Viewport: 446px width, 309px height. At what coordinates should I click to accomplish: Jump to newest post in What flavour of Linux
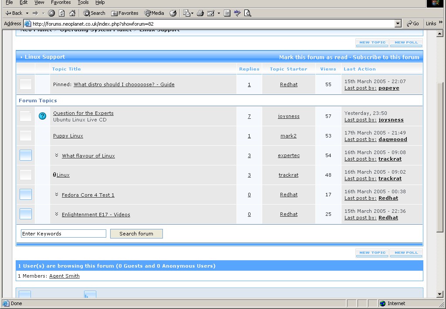(57, 155)
